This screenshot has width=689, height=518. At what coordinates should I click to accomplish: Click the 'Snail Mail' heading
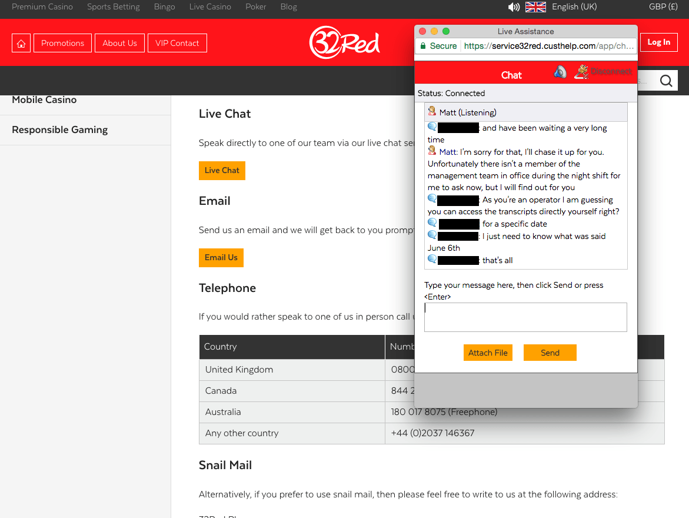225,465
